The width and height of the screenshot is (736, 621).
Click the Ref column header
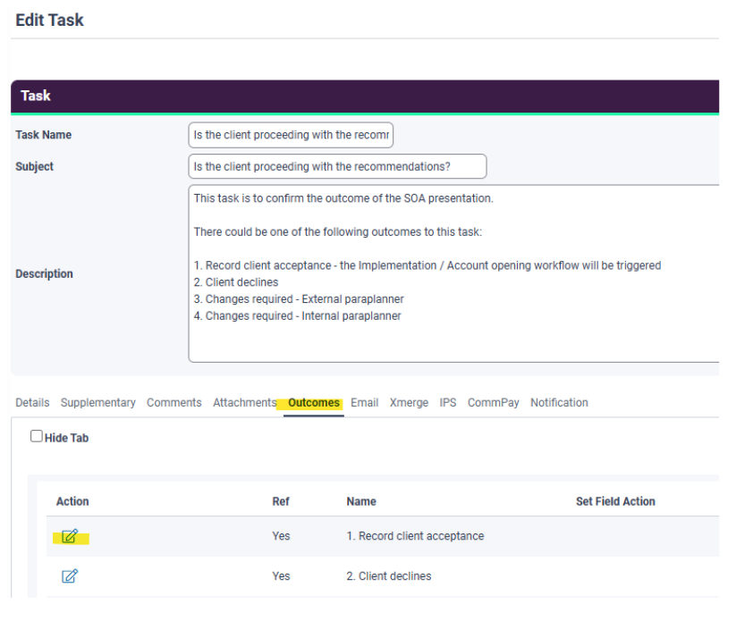[x=281, y=501]
